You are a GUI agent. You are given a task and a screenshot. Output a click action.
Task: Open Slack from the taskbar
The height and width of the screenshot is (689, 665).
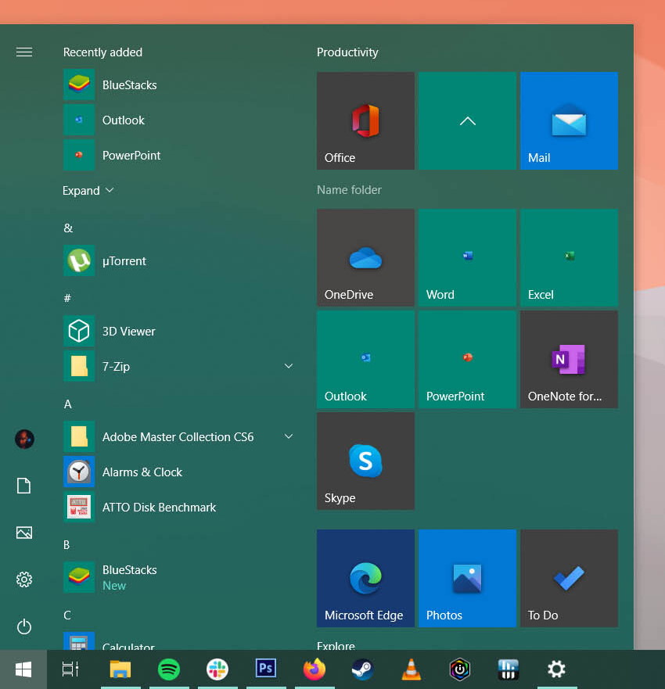(x=217, y=669)
